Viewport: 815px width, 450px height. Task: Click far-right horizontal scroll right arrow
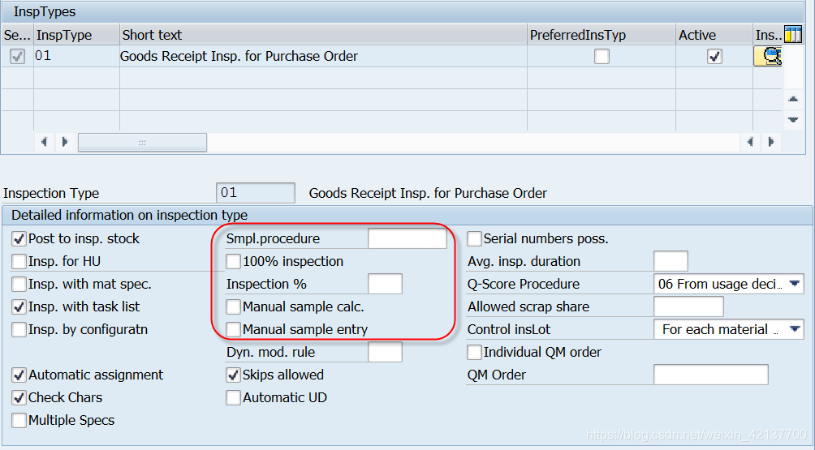(771, 142)
